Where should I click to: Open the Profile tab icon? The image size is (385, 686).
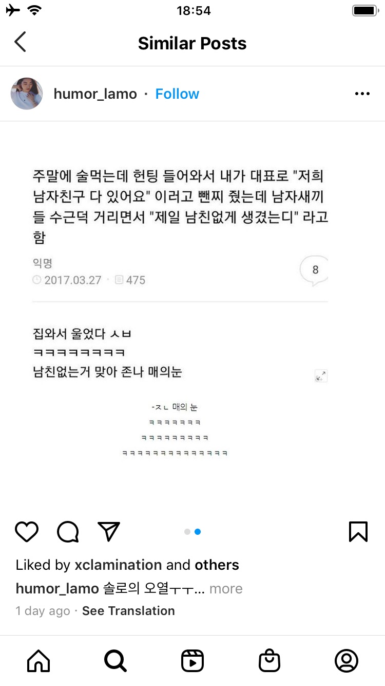[x=346, y=661]
